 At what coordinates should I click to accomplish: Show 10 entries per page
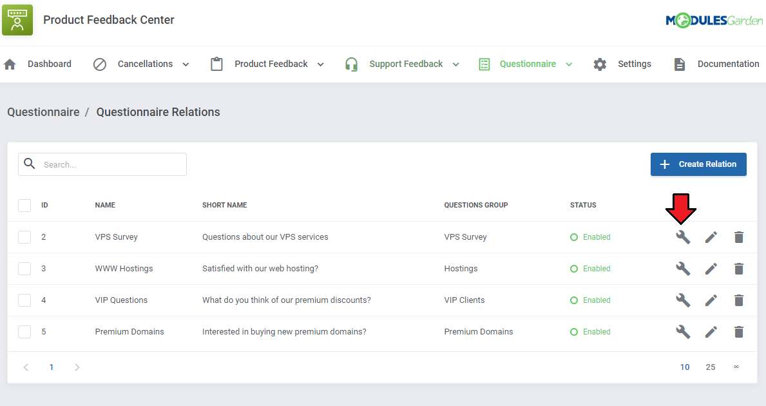click(x=685, y=367)
